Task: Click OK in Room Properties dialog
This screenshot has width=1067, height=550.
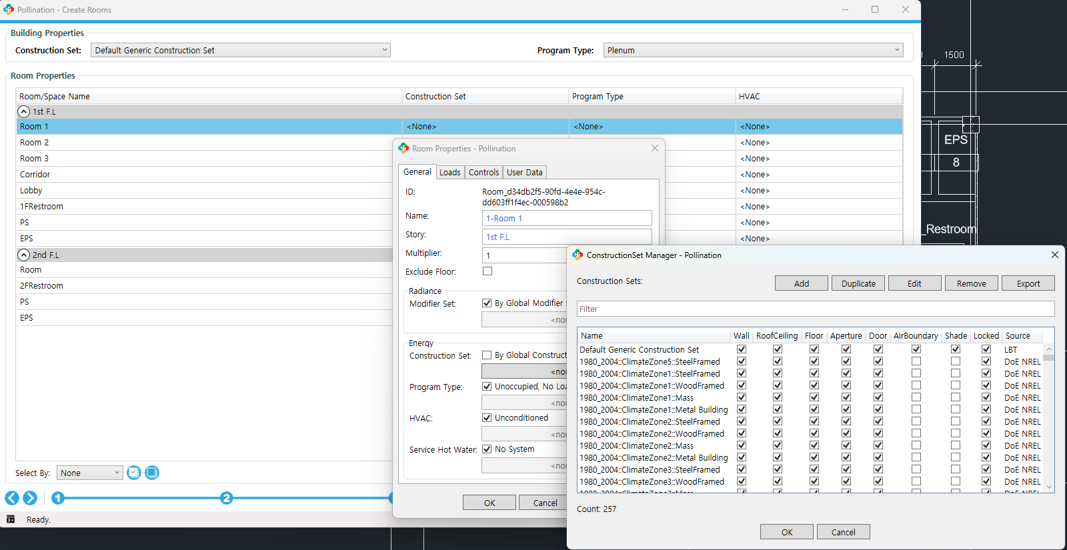Action: point(489,503)
